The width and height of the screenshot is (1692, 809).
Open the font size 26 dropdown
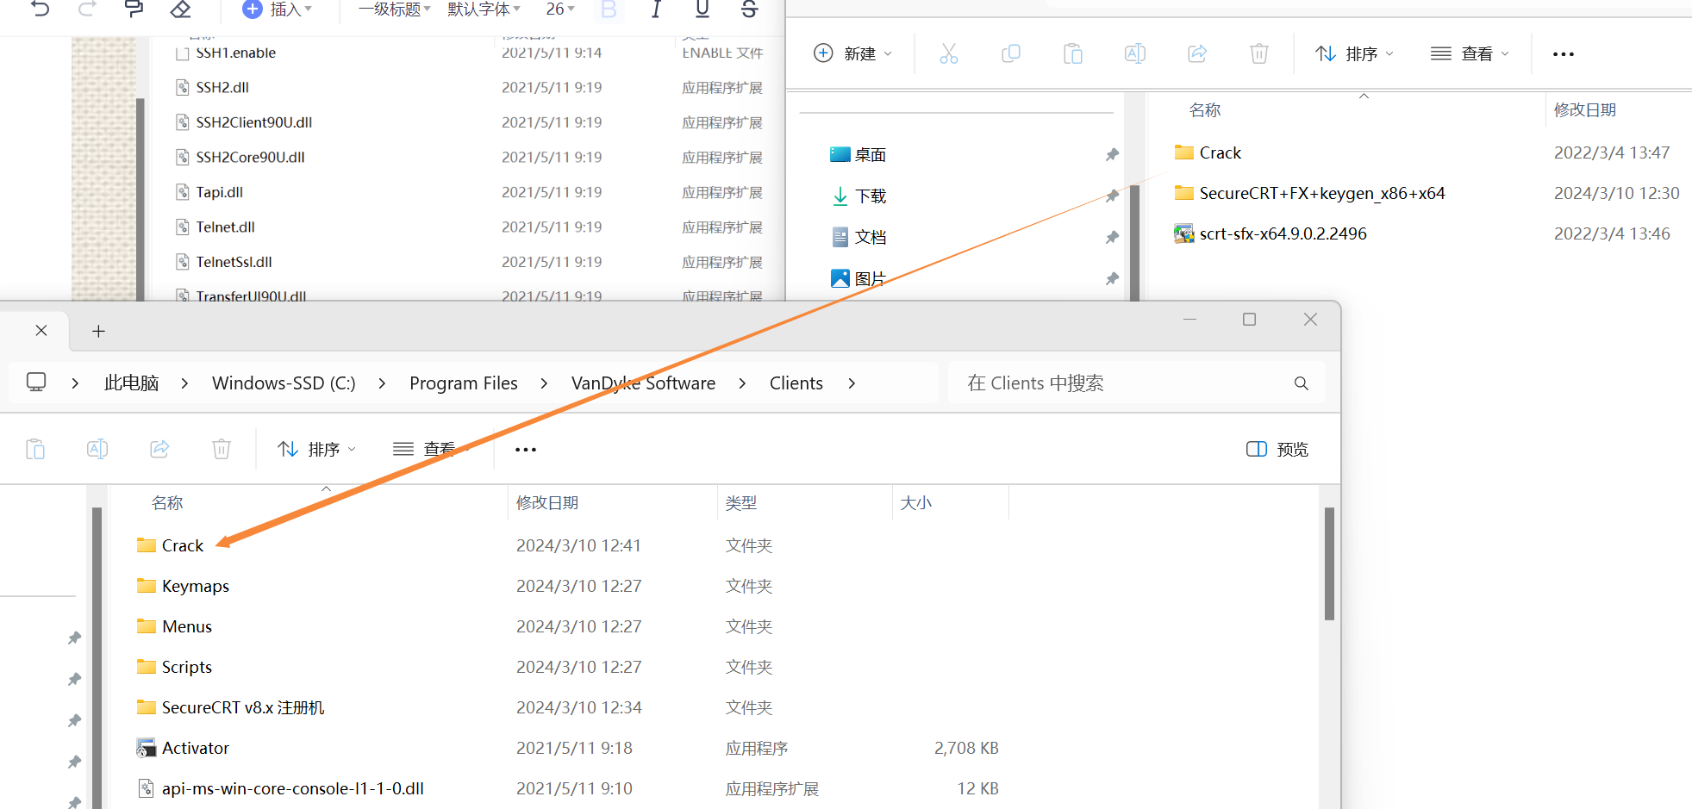coord(560,9)
